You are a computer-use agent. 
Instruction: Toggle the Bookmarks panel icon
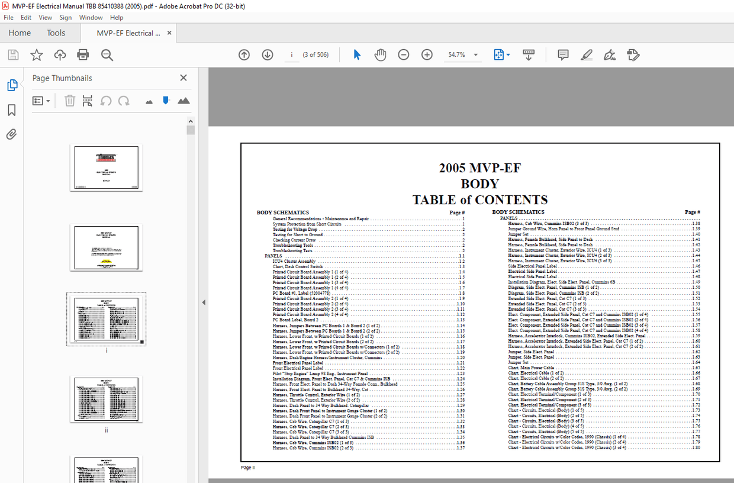click(x=11, y=110)
